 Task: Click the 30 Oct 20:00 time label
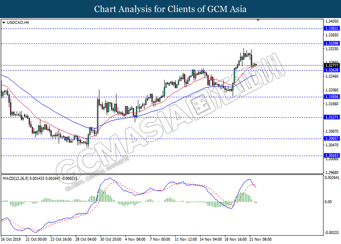click(x=111, y=239)
